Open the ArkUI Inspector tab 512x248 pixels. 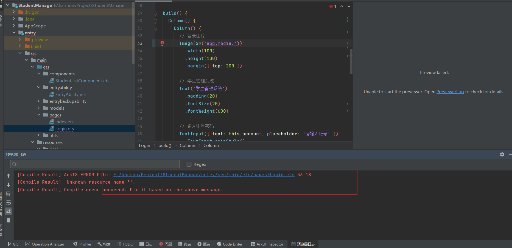(x=267, y=244)
